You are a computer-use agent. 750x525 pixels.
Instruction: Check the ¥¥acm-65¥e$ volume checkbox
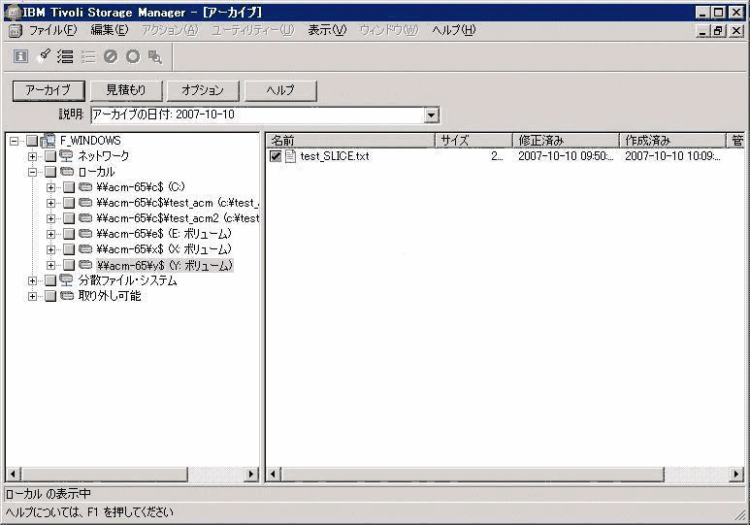pyautogui.click(x=69, y=234)
